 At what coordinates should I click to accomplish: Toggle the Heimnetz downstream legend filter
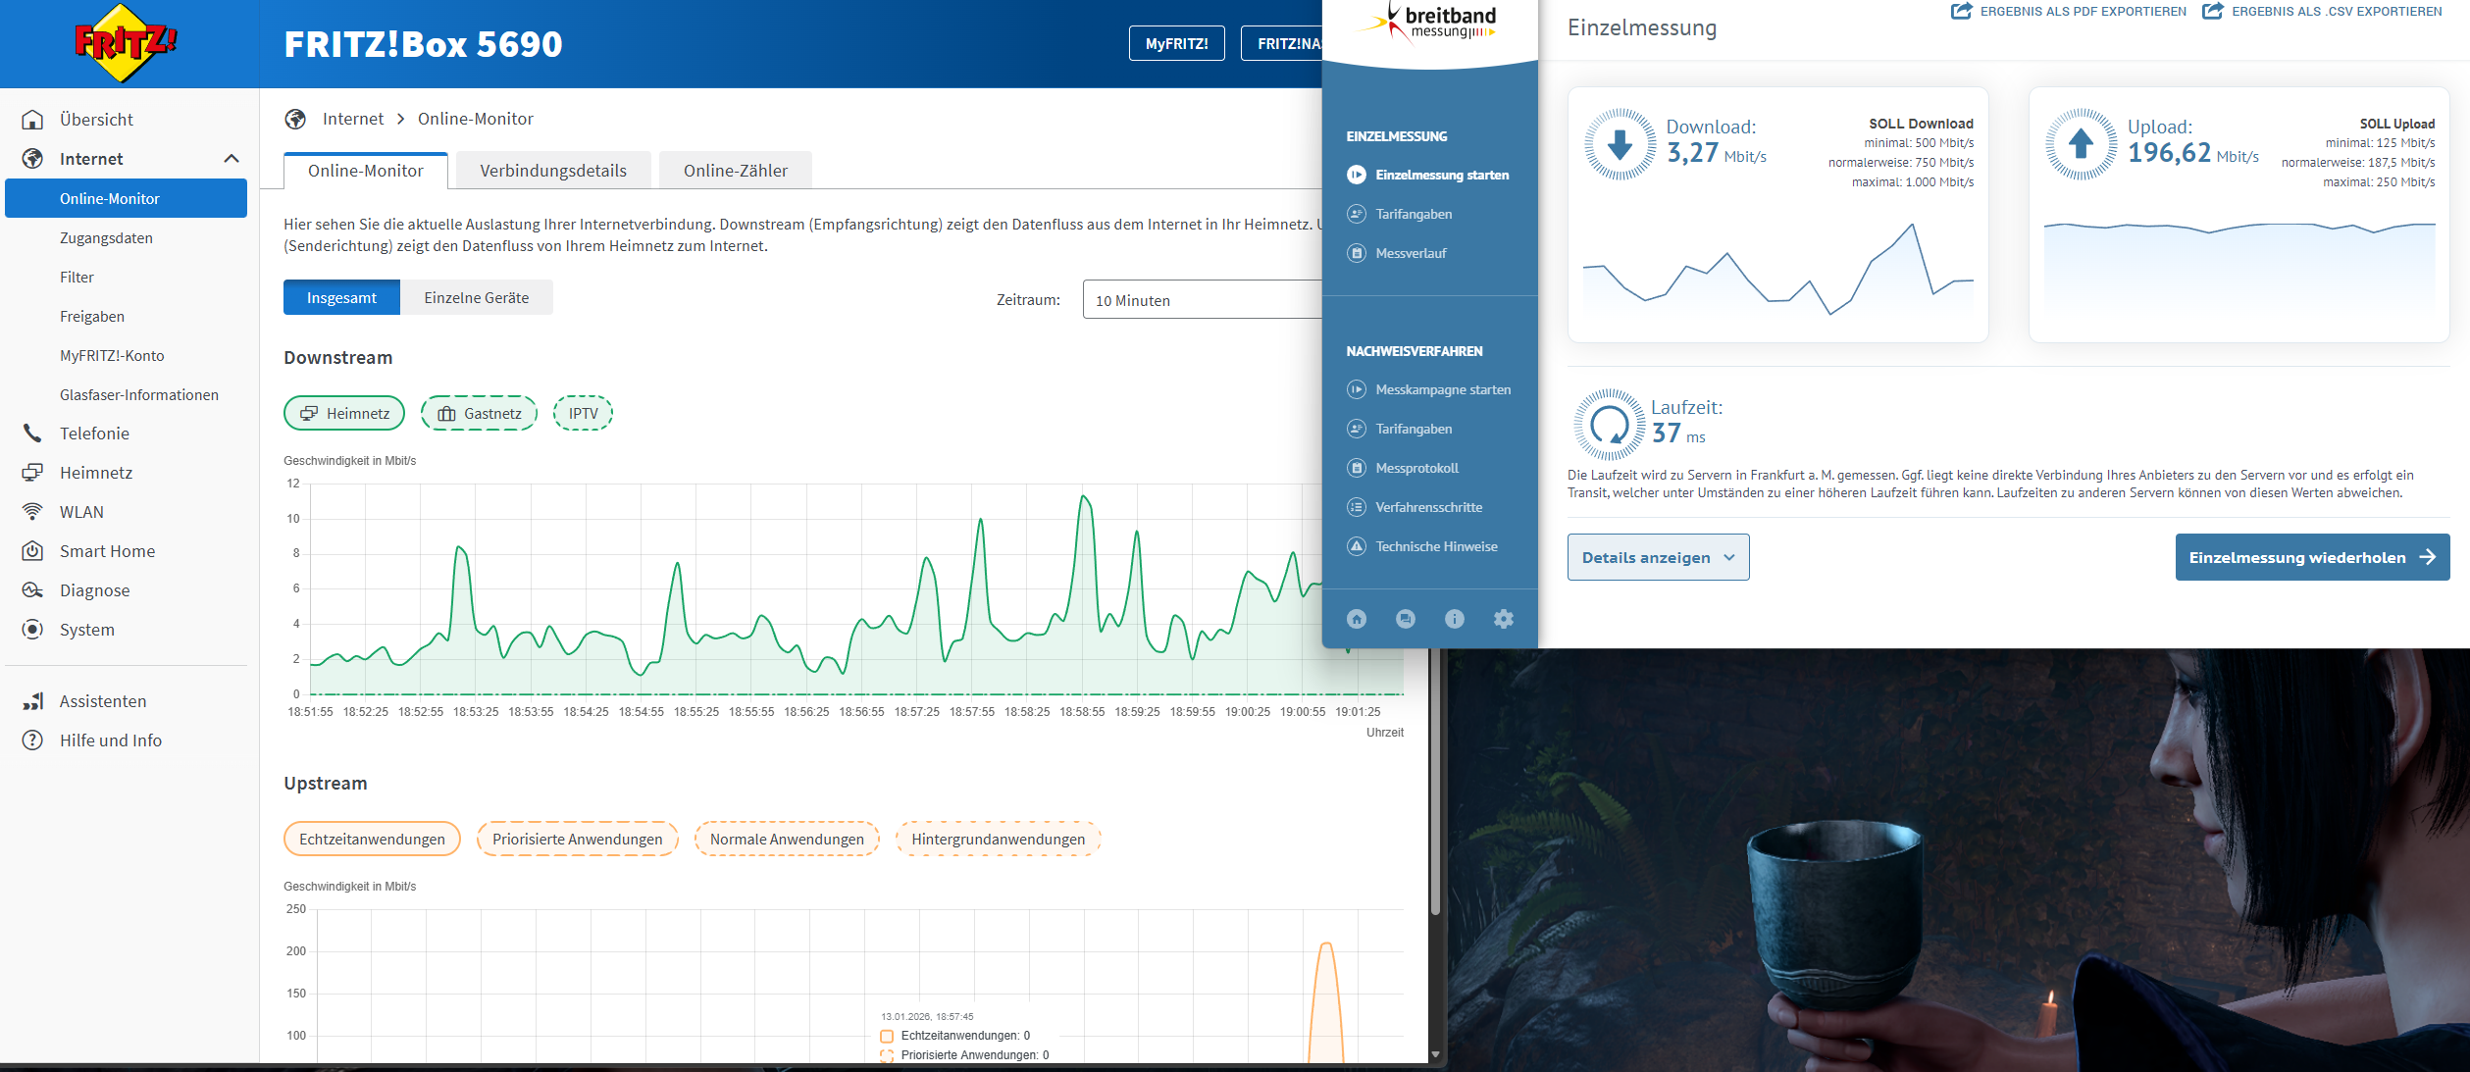click(344, 414)
